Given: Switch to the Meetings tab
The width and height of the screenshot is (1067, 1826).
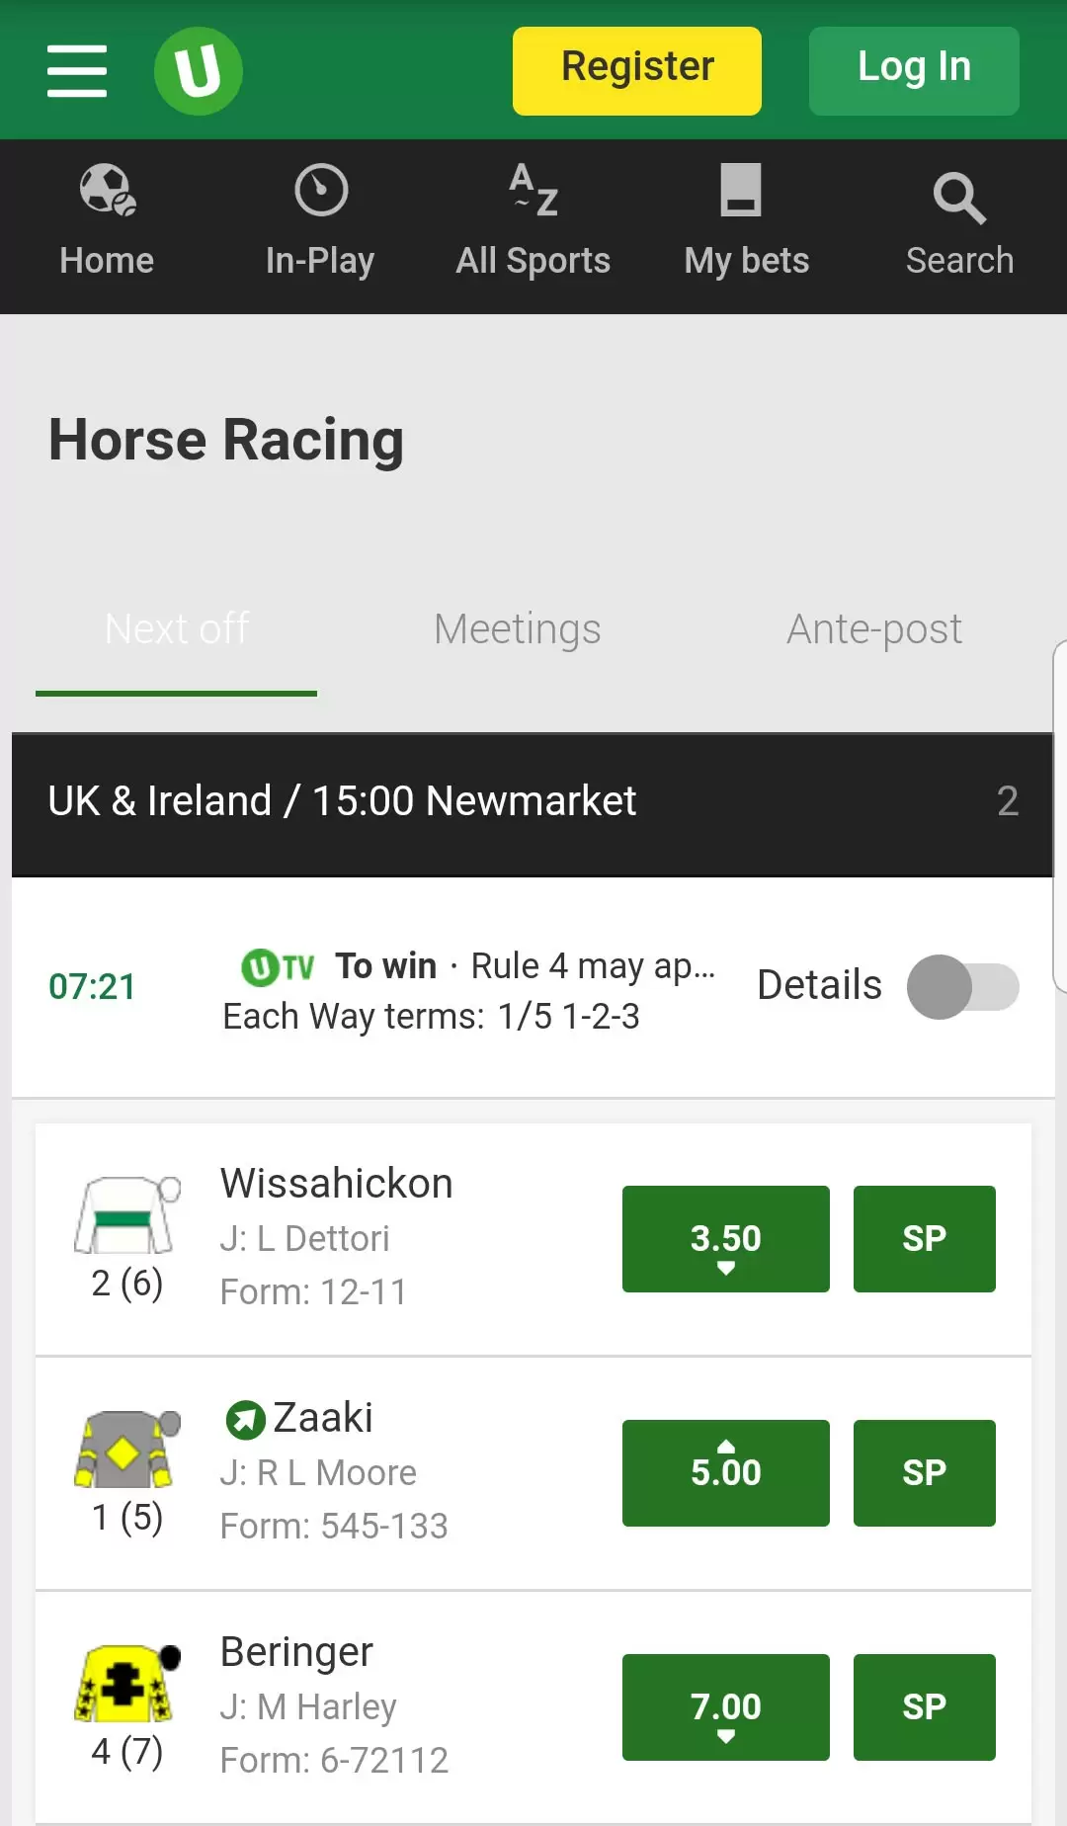Looking at the screenshot, I should [518, 629].
